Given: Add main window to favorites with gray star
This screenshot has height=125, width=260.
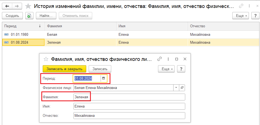Looking at the screenshot, I should click(28, 6).
